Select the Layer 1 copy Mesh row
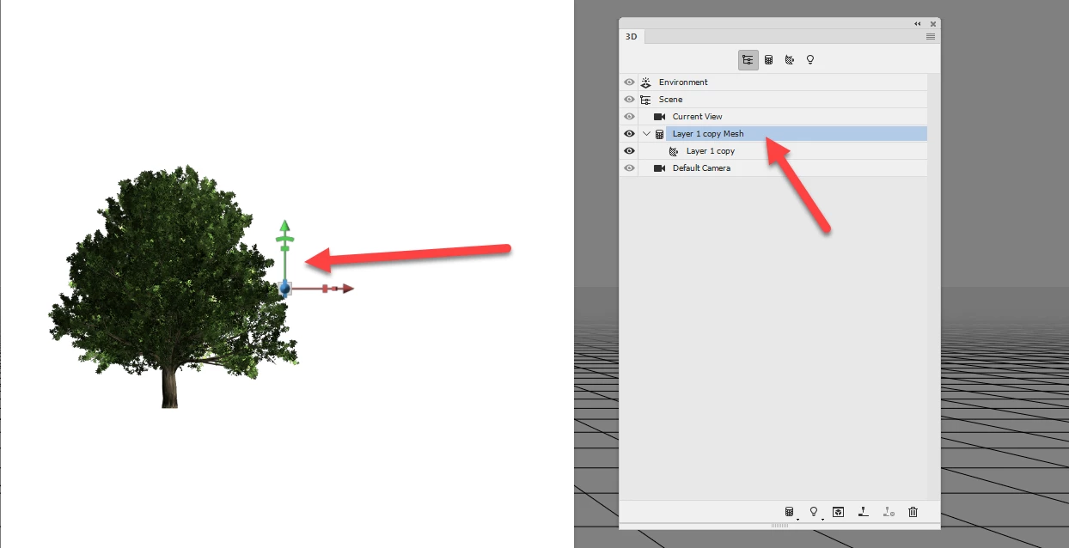Viewport: 1069px width, 548px height. pyautogui.click(x=783, y=134)
